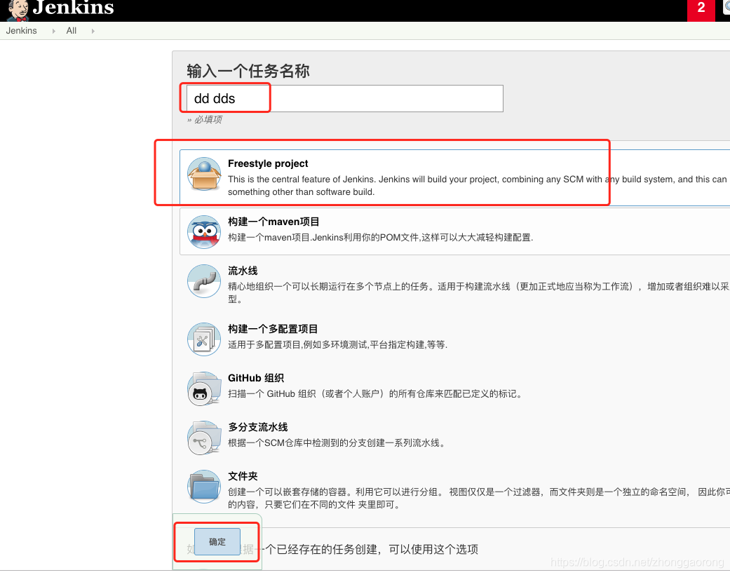Go to the Jenkins breadcrumb link
The image size is (730, 575).
[x=22, y=31]
